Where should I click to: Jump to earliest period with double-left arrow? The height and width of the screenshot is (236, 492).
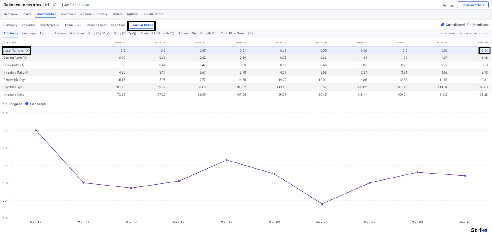click(442, 34)
